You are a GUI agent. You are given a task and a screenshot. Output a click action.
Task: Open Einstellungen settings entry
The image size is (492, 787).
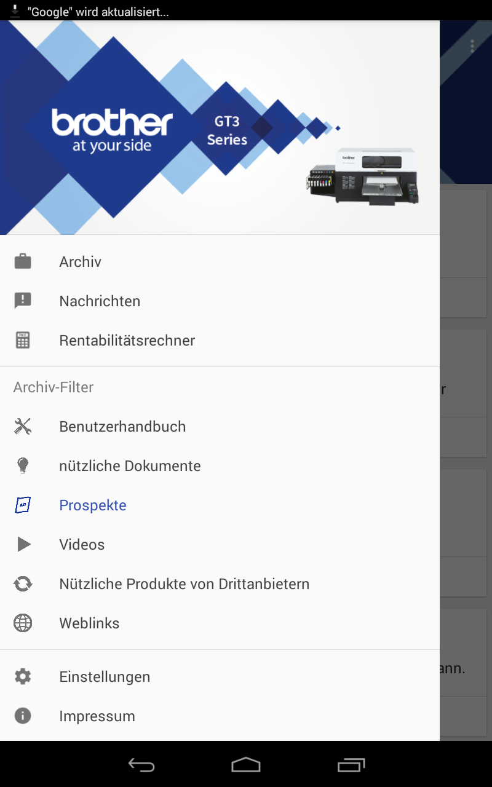pyautogui.click(x=220, y=677)
